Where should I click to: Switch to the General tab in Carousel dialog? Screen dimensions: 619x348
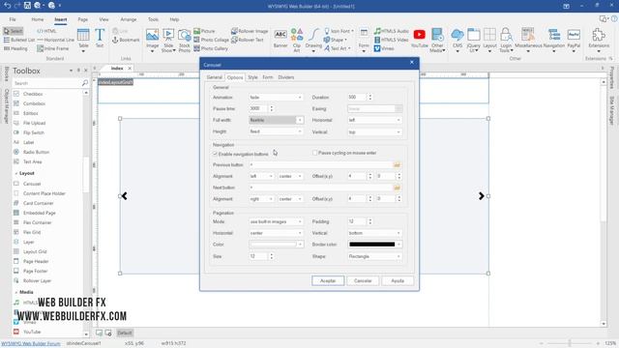click(215, 77)
